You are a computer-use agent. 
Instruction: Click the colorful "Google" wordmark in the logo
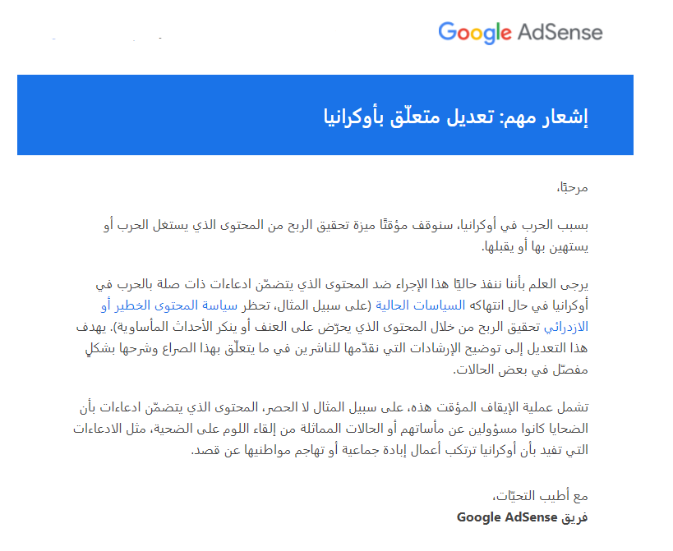pyautogui.click(x=475, y=33)
